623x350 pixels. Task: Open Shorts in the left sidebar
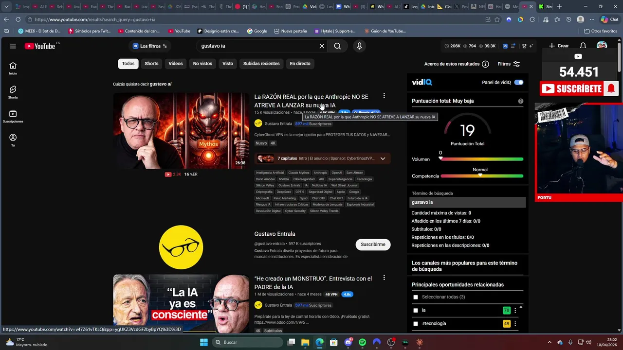13,92
